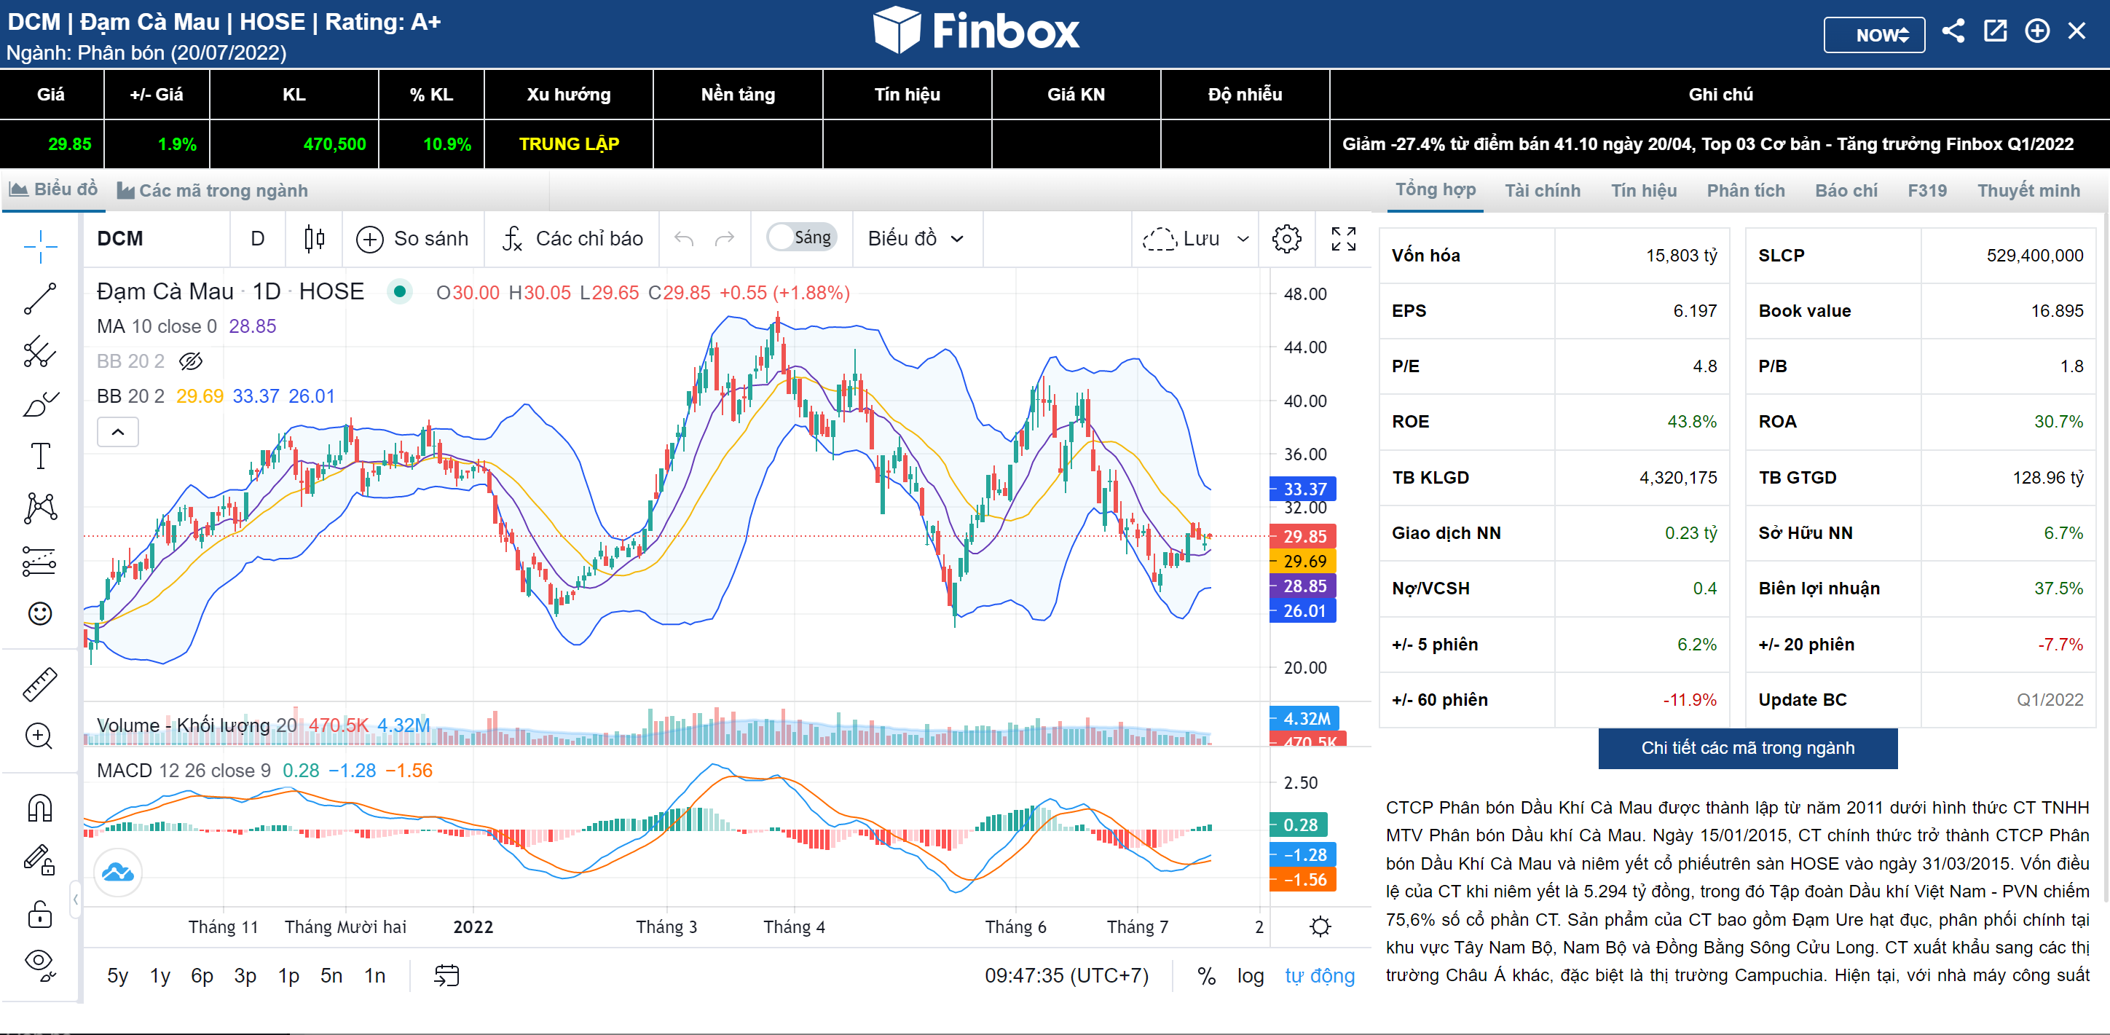Open the emoji icons tool
2110x1035 pixels.
tap(39, 613)
